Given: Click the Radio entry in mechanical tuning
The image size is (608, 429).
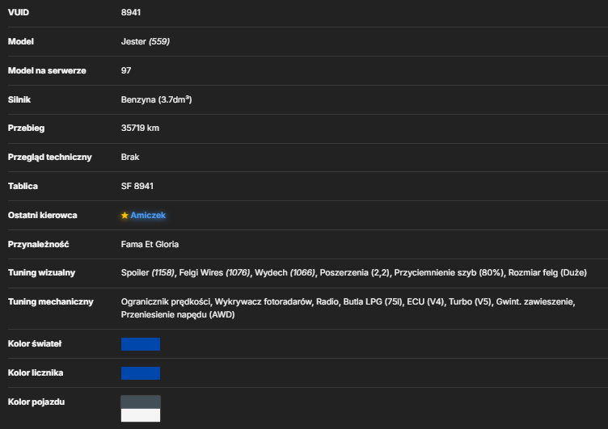Looking at the screenshot, I should coord(327,301).
